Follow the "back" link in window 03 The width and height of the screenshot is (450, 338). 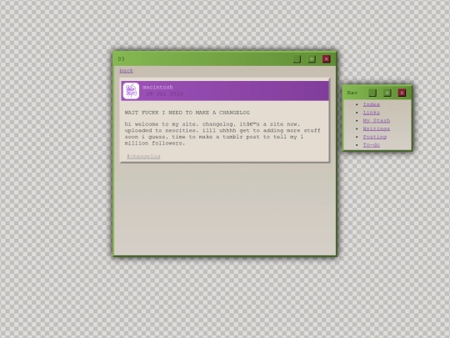coord(126,71)
